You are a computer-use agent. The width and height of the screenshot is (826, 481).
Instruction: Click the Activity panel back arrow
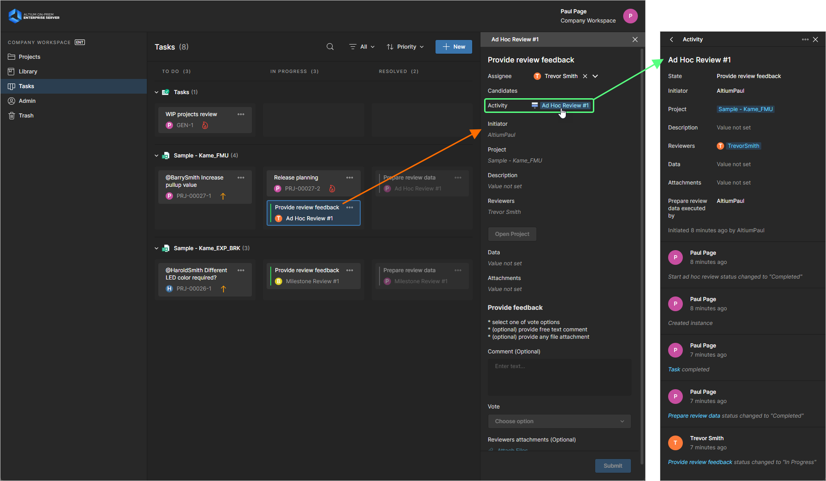click(x=671, y=39)
